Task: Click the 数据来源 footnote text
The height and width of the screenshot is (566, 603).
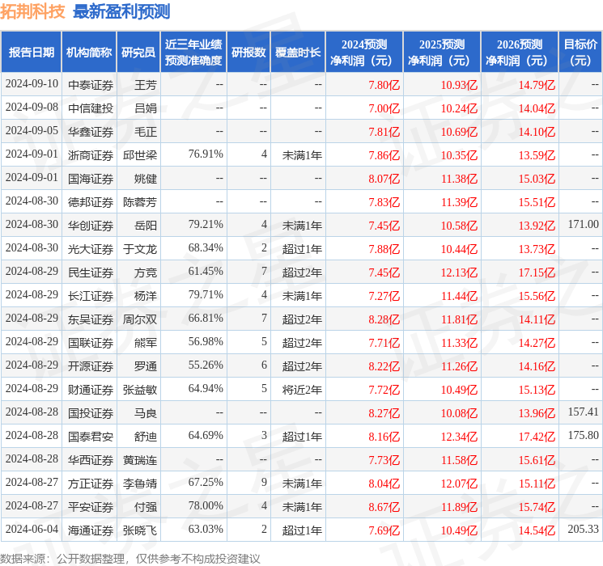Action: pyautogui.click(x=130, y=558)
